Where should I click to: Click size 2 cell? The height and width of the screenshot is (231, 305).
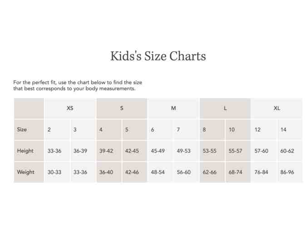49,130
